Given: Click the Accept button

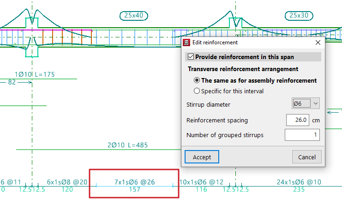Looking at the screenshot, I should [x=202, y=157].
